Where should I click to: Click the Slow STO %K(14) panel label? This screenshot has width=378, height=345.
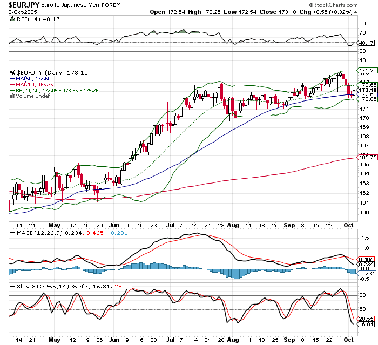37,285
